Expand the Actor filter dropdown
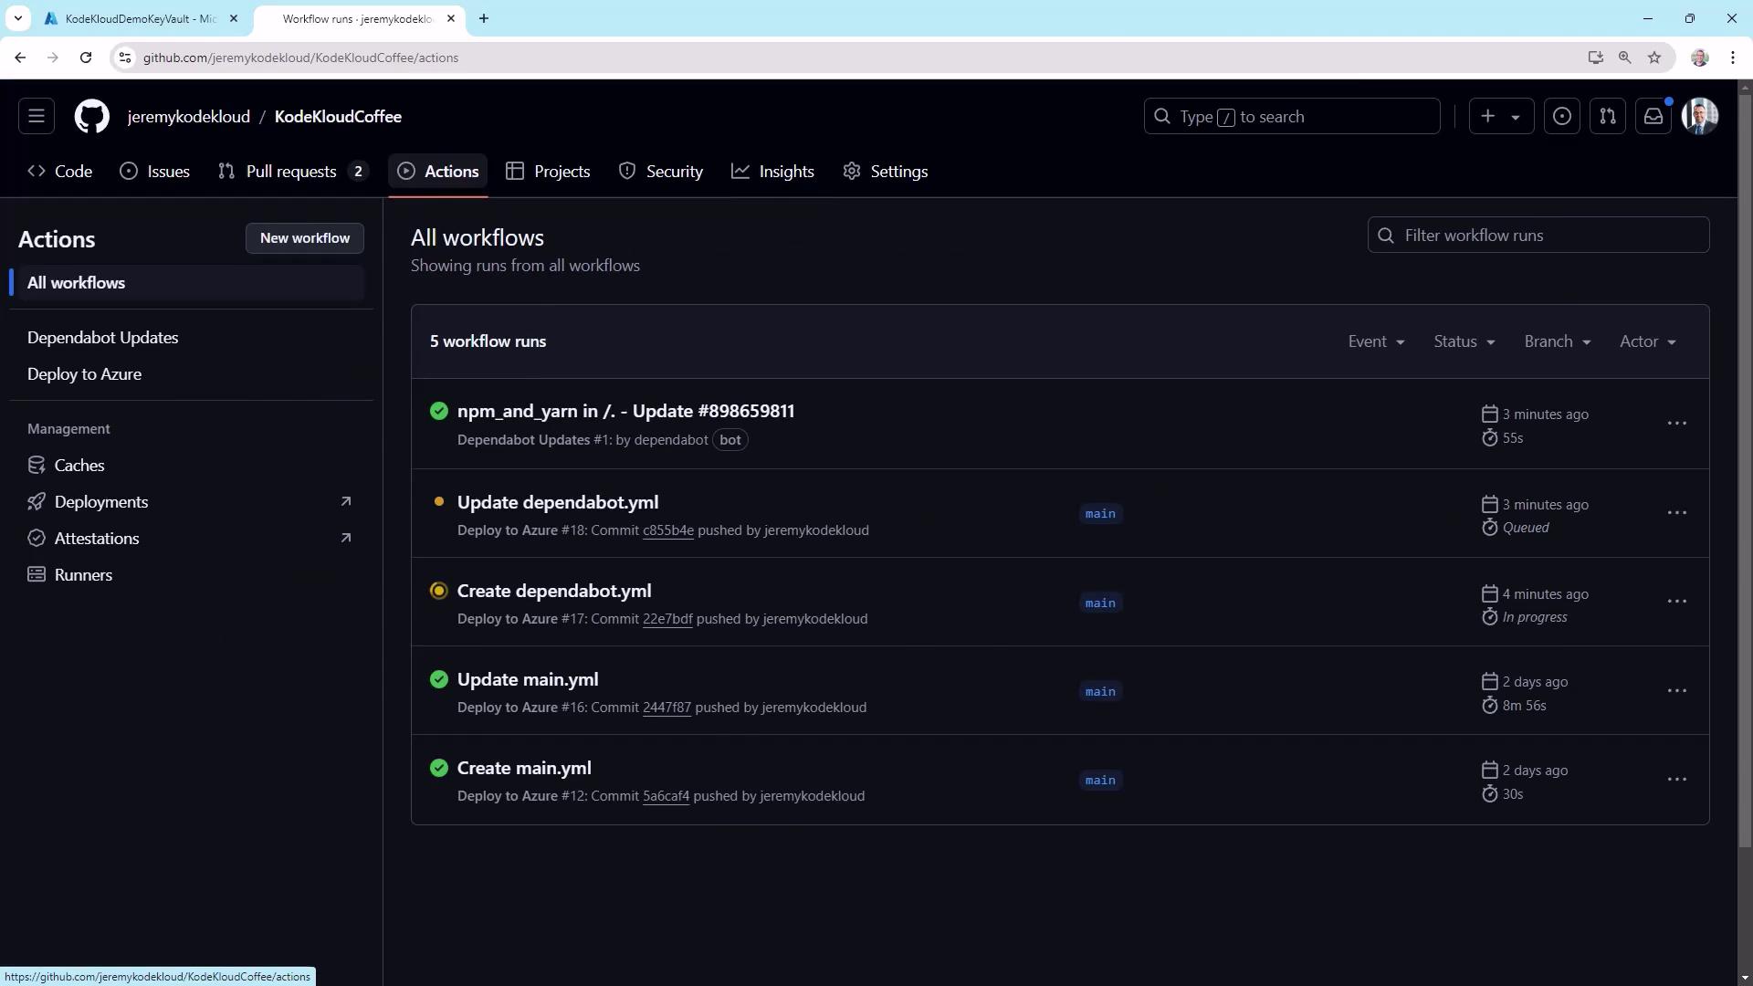 tap(1647, 341)
